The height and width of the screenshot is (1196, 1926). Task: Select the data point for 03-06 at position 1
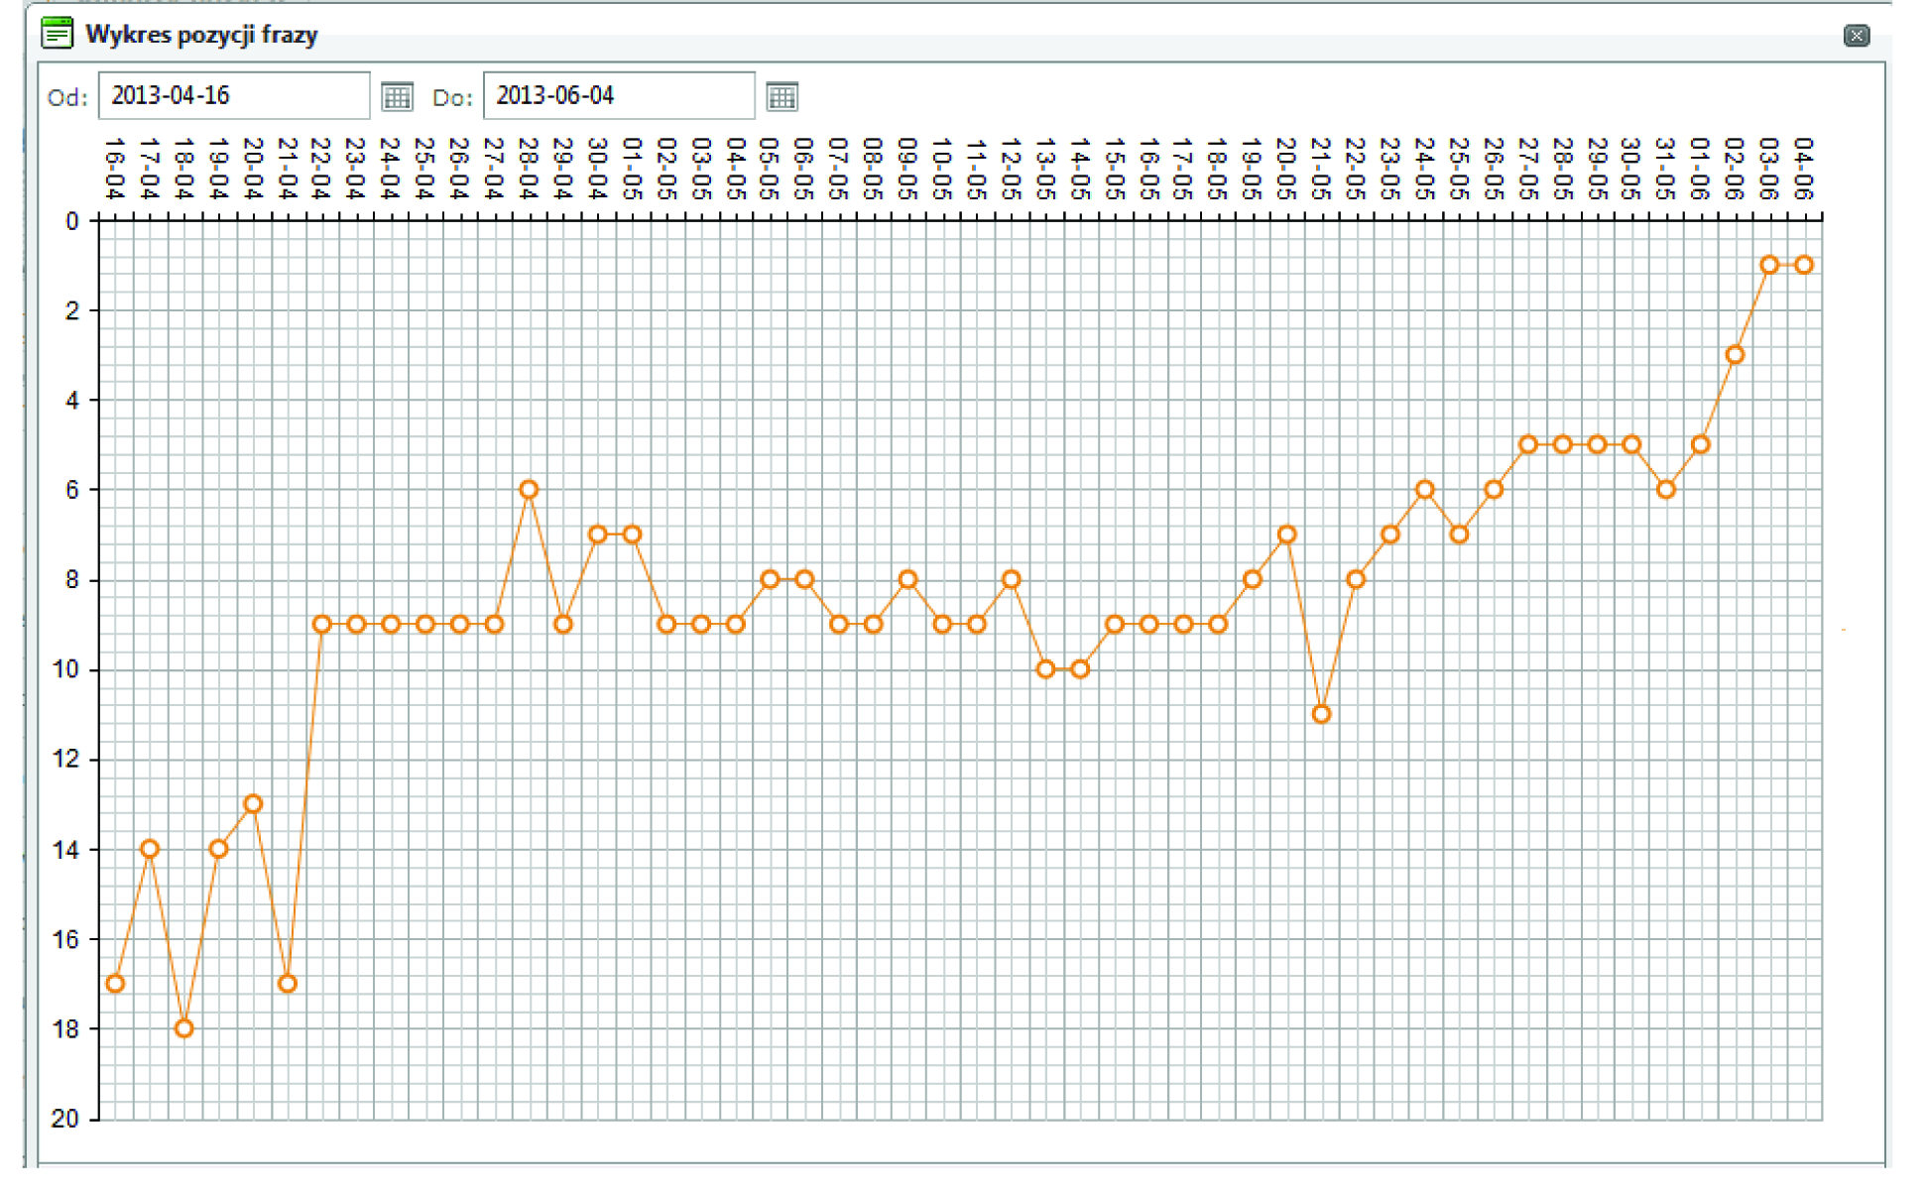[x=1769, y=265]
